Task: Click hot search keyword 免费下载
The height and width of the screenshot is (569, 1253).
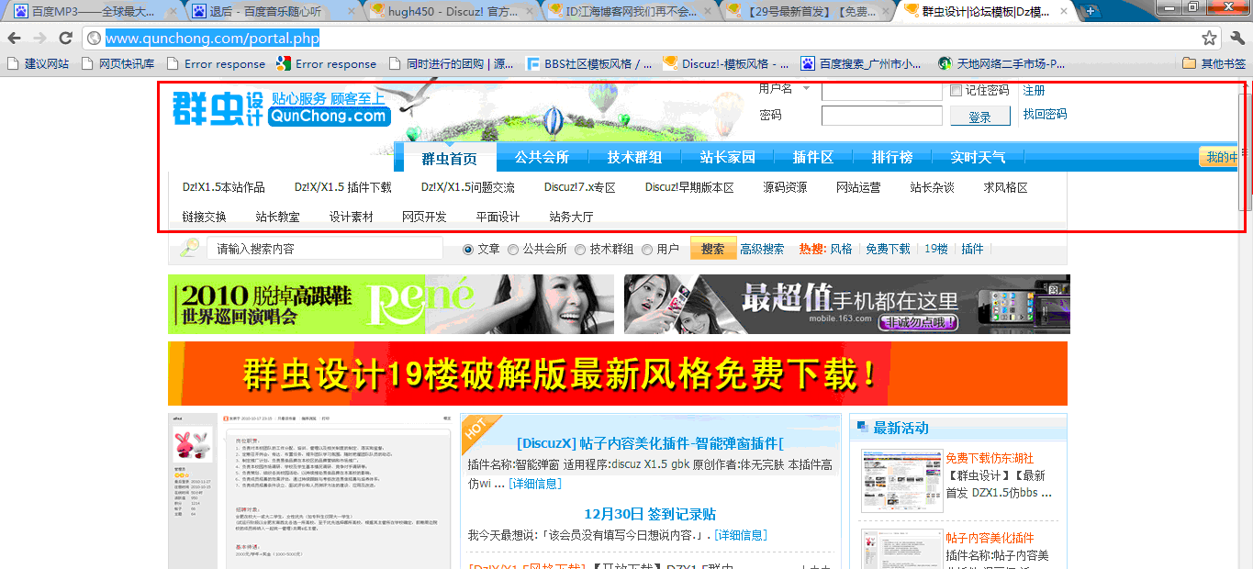Action: coord(888,249)
